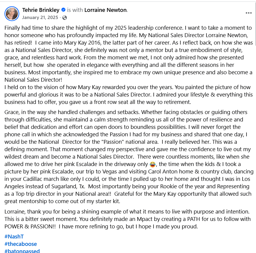Select the #batonpassed hashtag
Image resolution: width=256 pixels, height=253 pixels.
point(22,251)
